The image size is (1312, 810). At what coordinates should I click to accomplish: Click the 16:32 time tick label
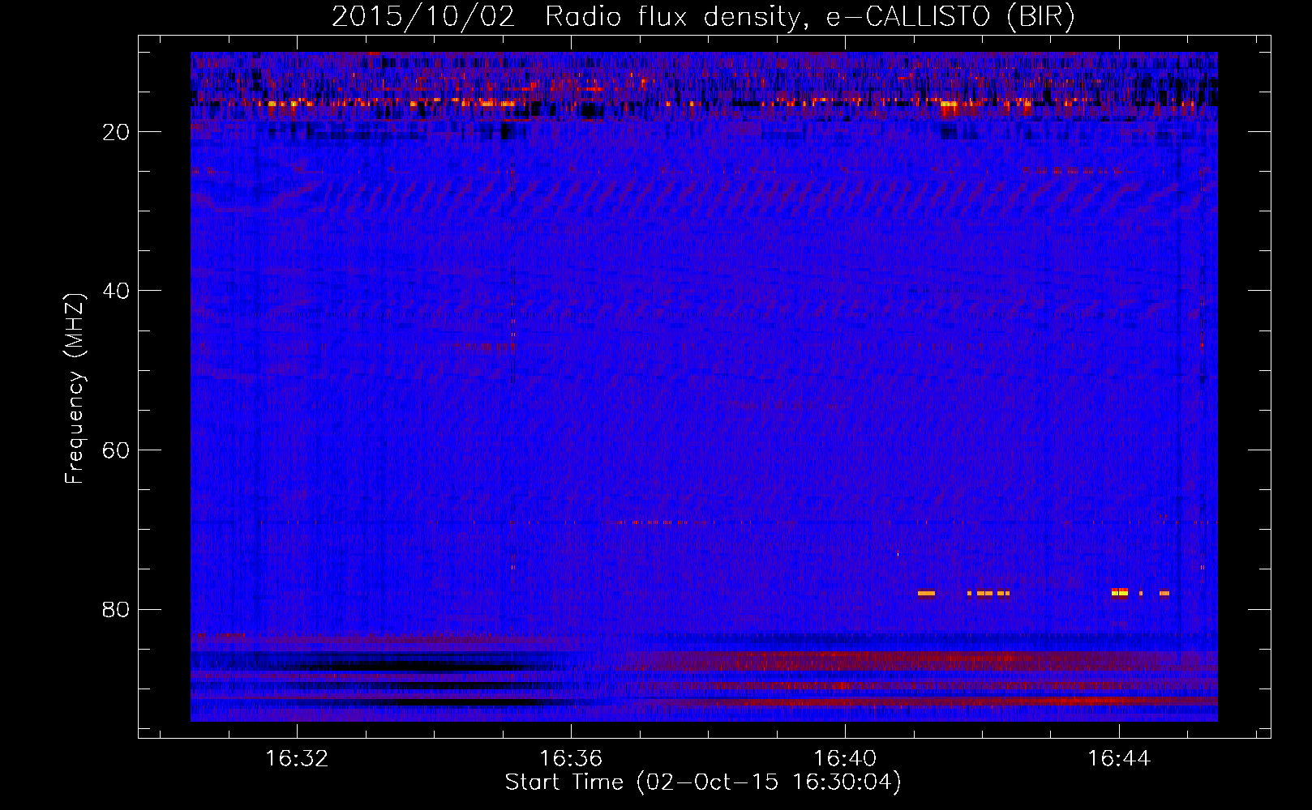(x=297, y=759)
